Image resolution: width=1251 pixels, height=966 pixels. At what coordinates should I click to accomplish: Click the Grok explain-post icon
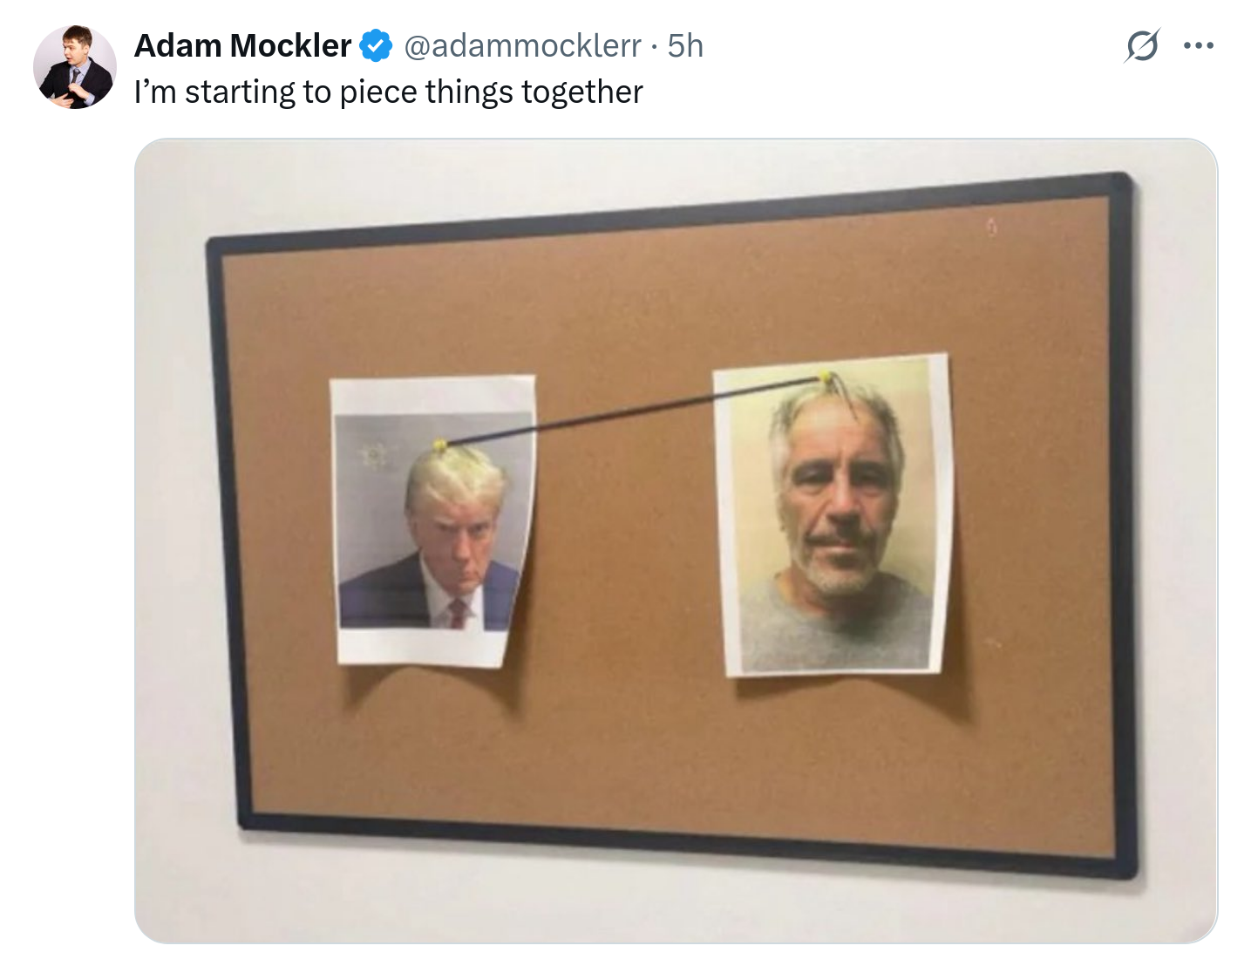[x=1142, y=45]
